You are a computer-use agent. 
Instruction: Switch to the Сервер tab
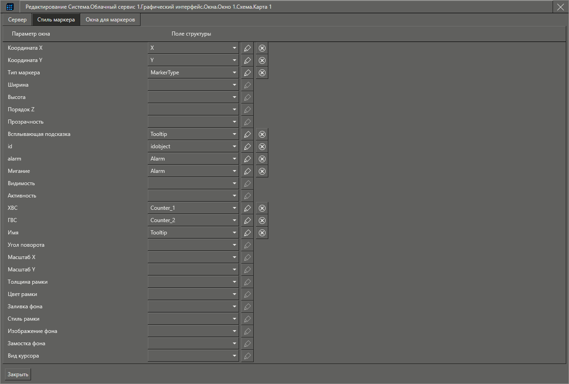tap(17, 20)
